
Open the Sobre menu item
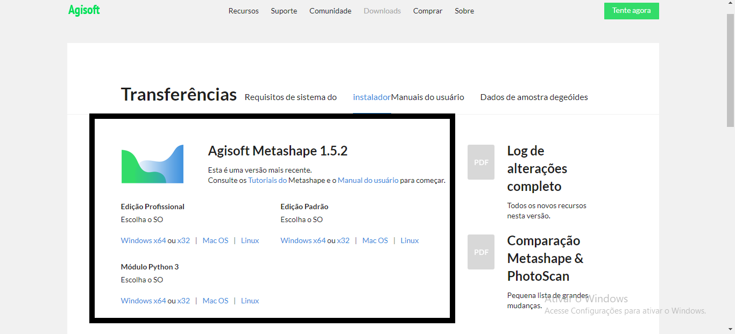[x=464, y=11]
